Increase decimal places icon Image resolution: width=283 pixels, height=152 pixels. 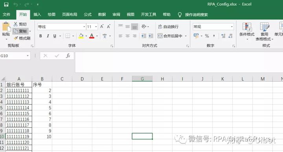(x=223, y=36)
